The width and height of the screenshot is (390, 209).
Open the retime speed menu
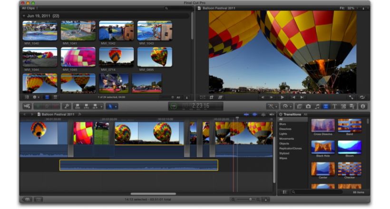pyautogui.click(x=287, y=106)
